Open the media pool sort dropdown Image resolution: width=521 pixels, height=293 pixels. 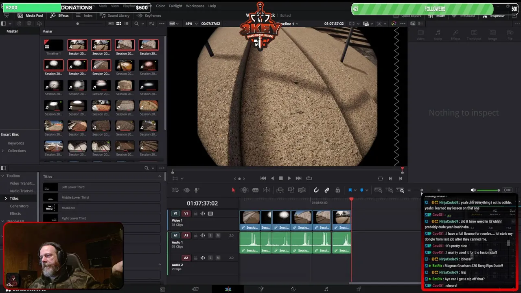(151, 24)
